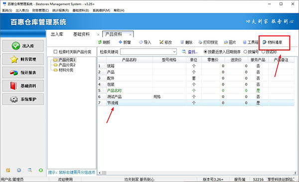This screenshot has height=182, width=299.
Task: Click the 查找 search icon button
Action: coord(184,52)
